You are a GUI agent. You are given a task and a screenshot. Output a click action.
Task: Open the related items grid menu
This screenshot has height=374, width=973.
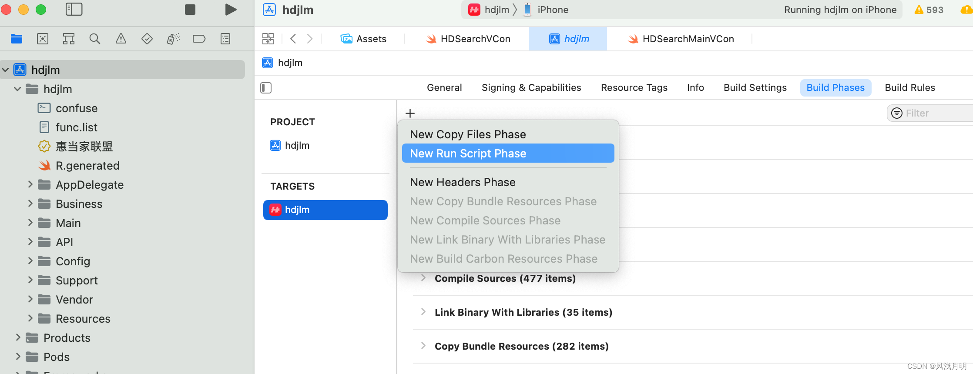click(268, 39)
